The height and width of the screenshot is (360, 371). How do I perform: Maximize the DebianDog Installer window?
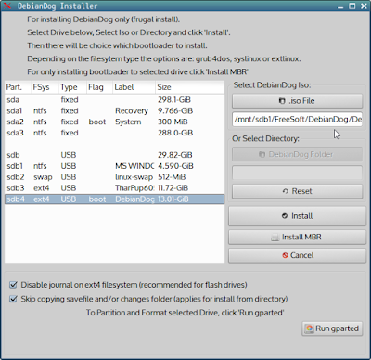pos(352,6)
